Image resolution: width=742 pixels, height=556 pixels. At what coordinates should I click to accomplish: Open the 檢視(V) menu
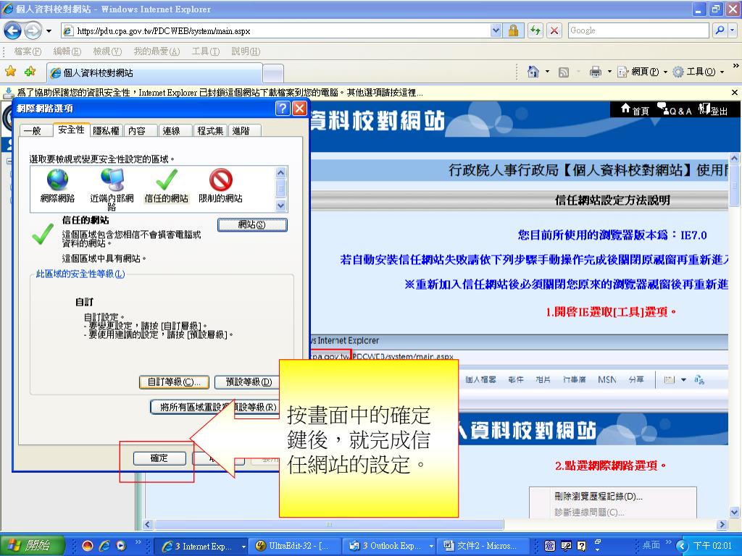[107, 51]
